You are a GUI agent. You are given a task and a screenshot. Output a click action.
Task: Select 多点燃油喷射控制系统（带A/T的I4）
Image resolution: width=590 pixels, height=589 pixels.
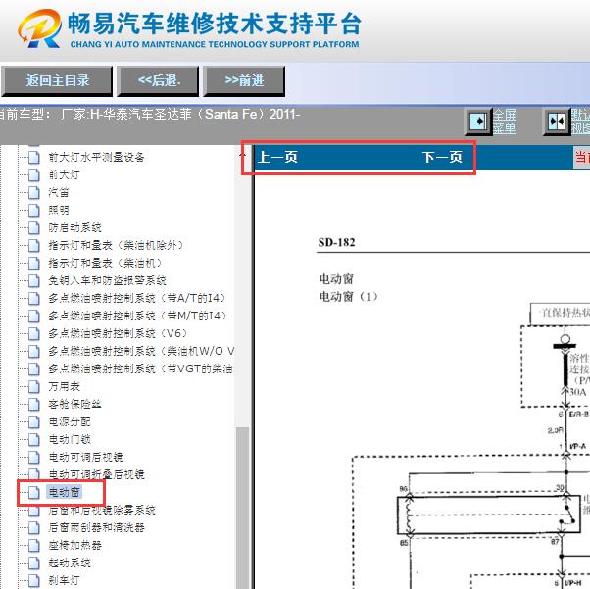click(x=137, y=298)
